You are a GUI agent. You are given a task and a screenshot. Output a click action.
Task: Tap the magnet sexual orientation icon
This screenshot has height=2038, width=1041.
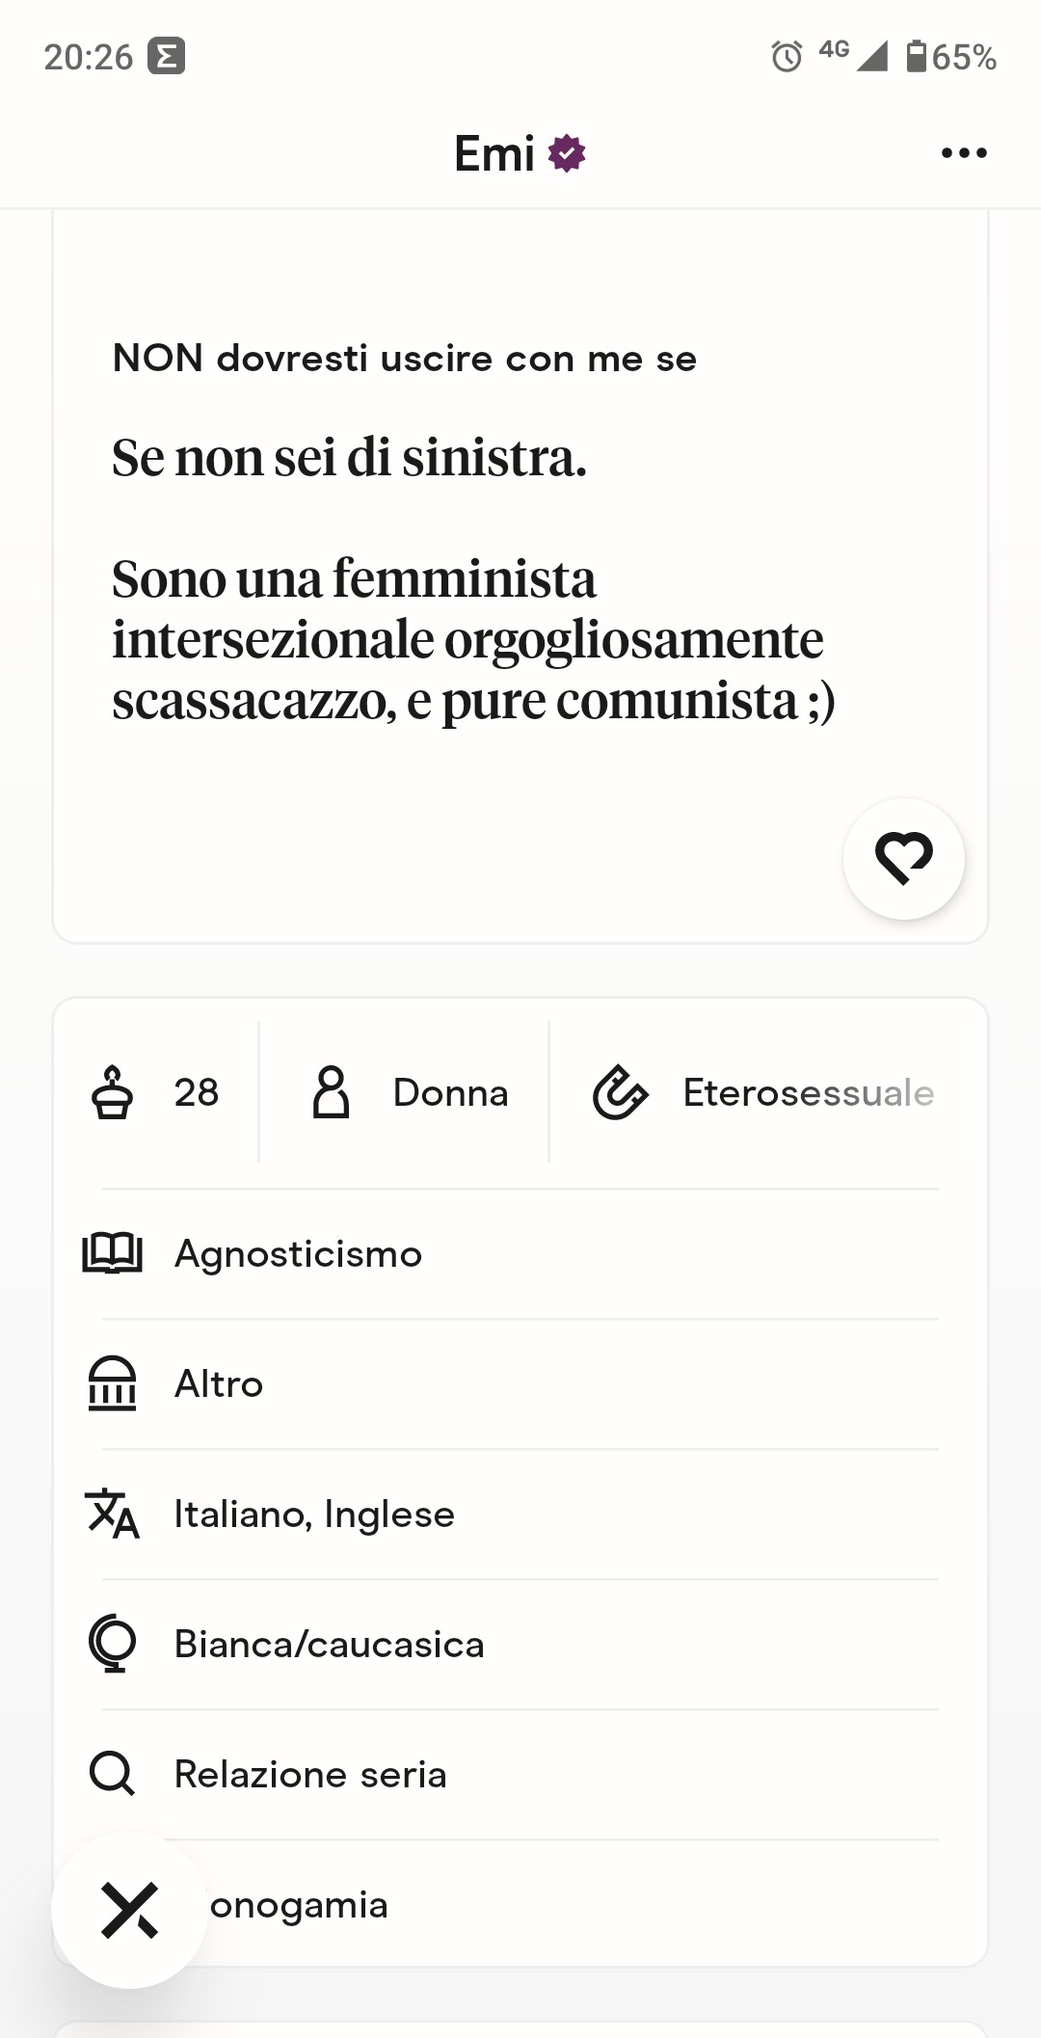pyautogui.click(x=620, y=1092)
